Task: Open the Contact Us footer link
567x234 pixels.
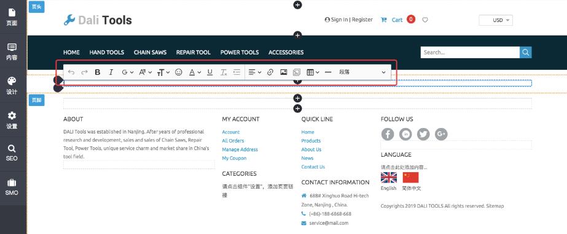Action: (x=313, y=167)
